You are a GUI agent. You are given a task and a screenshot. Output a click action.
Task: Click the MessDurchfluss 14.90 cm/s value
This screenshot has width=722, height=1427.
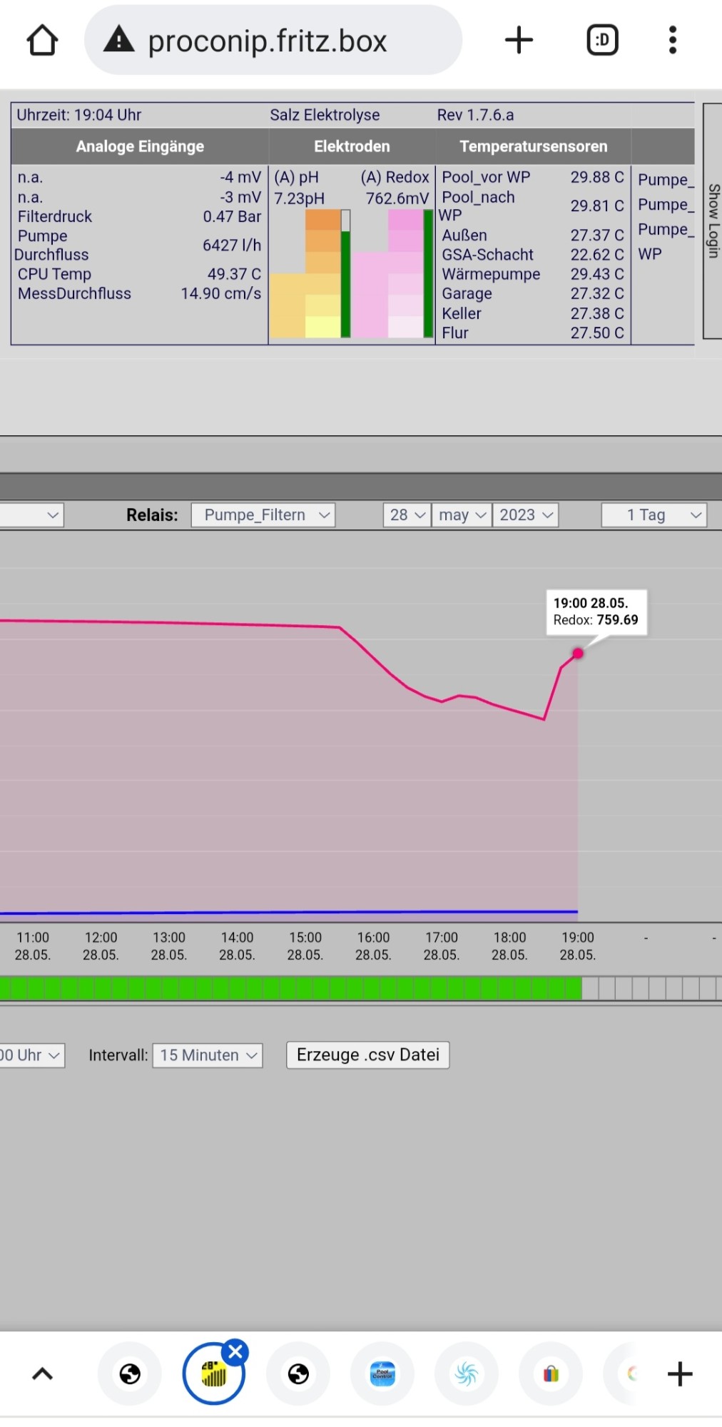[x=221, y=293]
